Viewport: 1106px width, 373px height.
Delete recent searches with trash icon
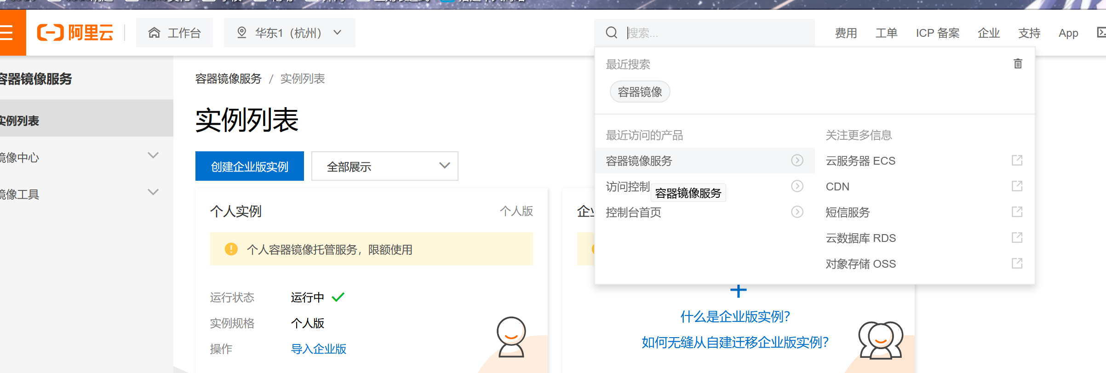[x=1018, y=63]
